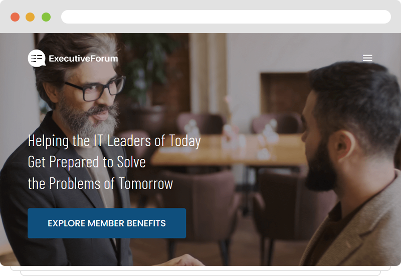The height and width of the screenshot is (276, 401).
Task: Click the recessed wall niche in the background
Action: pos(284,93)
